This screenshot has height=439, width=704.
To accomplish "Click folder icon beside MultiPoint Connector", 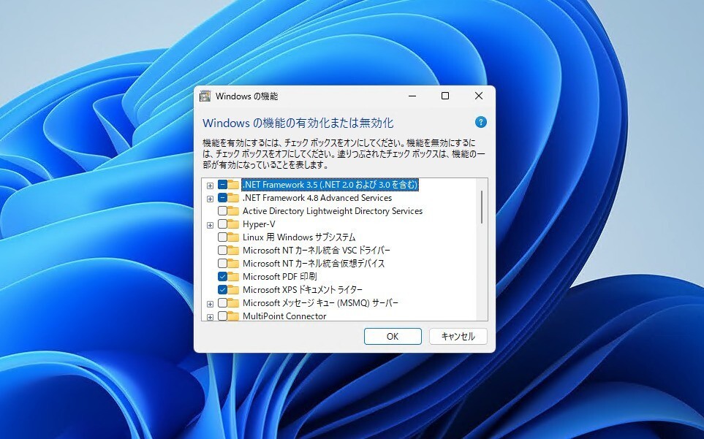I will 233,316.
